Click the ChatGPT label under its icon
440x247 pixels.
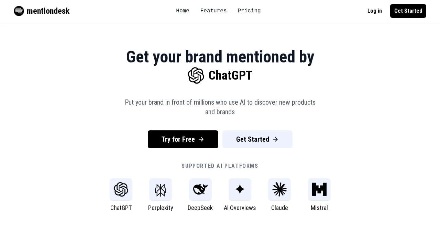(x=121, y=208)
